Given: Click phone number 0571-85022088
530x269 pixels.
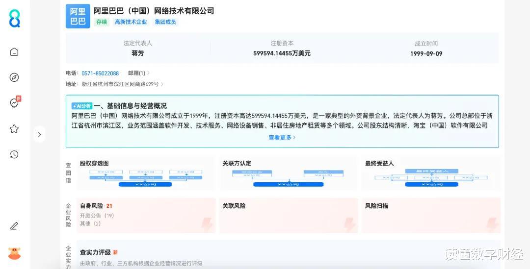Looking at the screenshot, I should click(x=100, y=73).
